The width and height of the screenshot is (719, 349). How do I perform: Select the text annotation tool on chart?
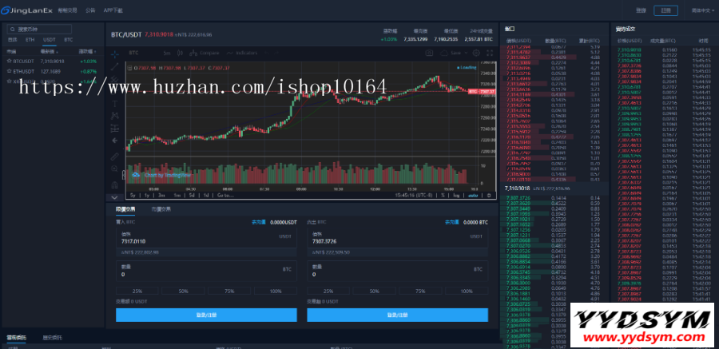click(x=115, y=104)
